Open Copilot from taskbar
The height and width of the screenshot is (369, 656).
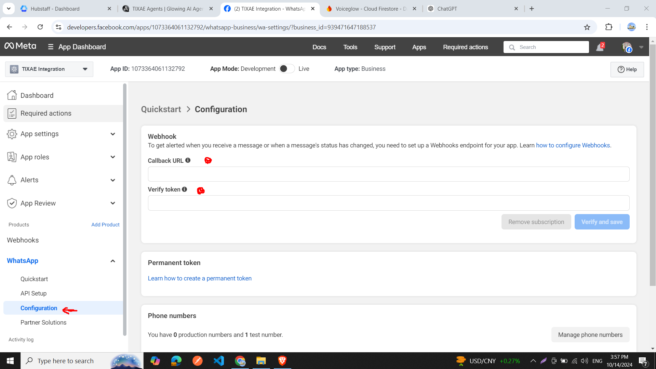point(155,361)
